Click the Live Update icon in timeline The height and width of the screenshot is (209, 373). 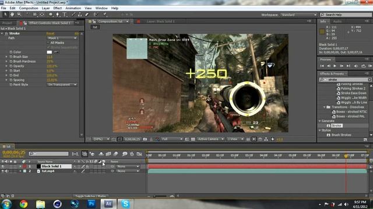coord(85,154)
